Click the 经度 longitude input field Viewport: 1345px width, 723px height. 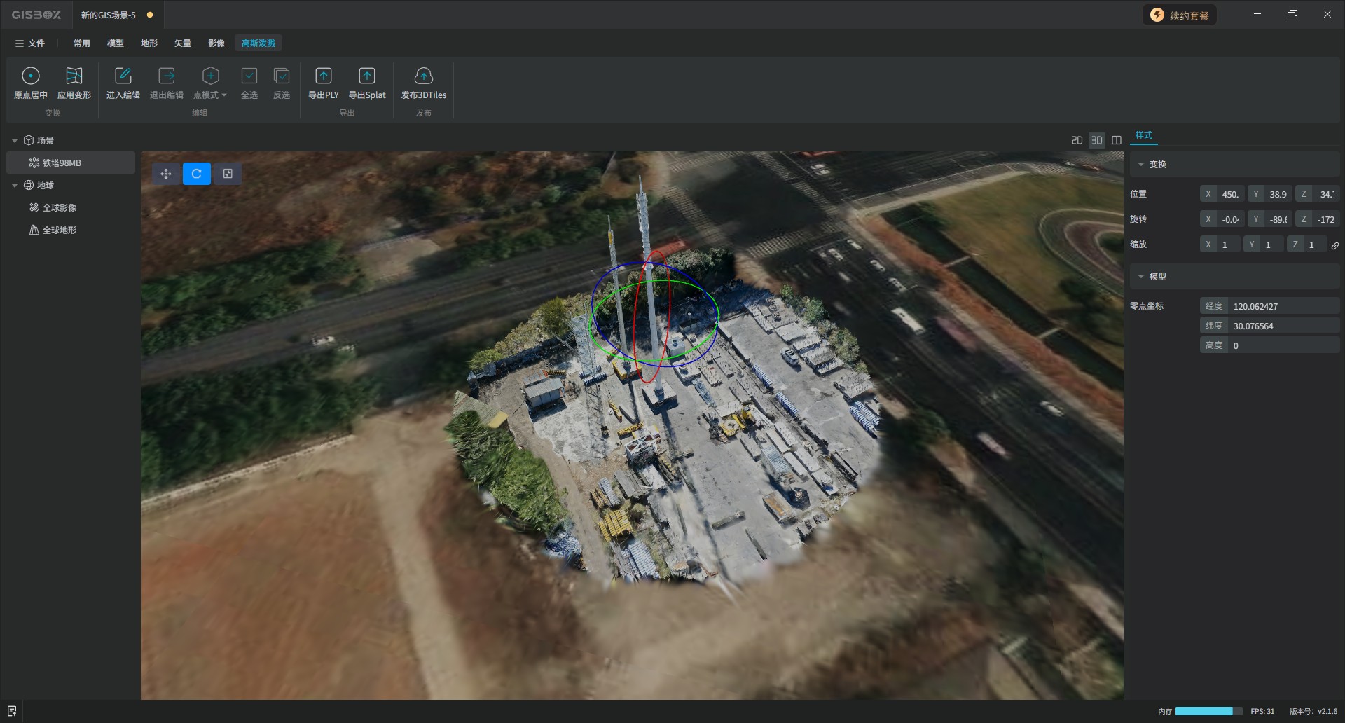pyautogui.click(x=1282, y=307)
